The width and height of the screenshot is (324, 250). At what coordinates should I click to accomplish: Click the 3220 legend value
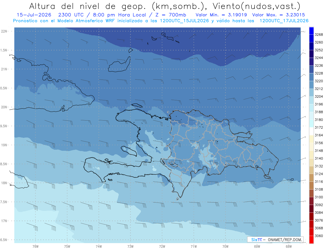(319, 81)
